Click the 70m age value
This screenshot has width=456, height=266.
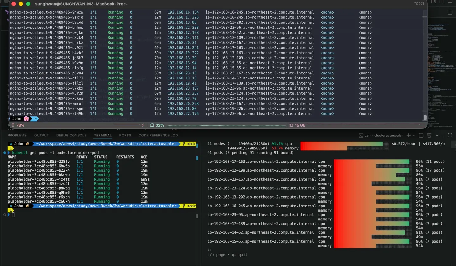pyautogui.click(x=158, y=58)
